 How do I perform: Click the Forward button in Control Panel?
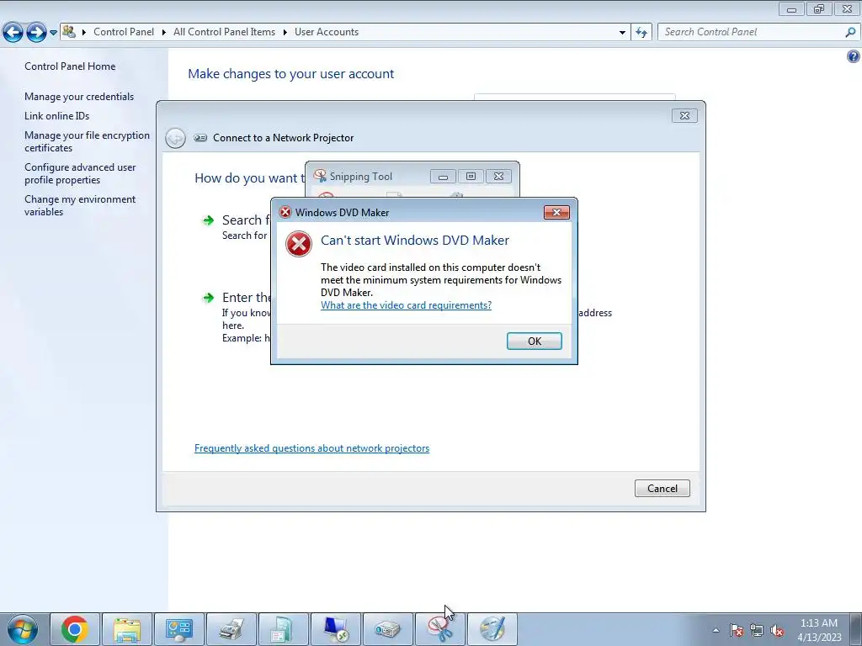click(36, 33)
